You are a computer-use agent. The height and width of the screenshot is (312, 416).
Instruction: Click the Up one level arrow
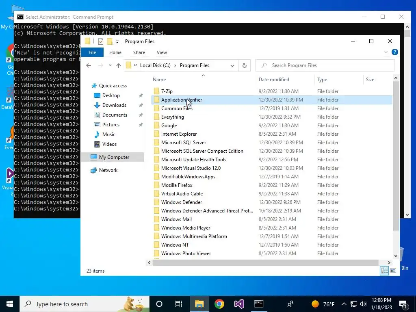[x=119, y=65]
